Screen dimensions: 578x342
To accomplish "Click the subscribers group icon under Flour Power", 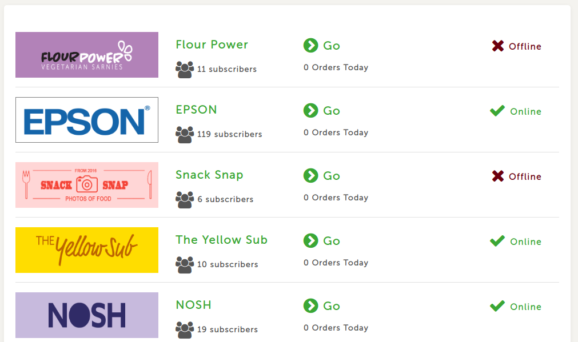I will tap(185, 70).
